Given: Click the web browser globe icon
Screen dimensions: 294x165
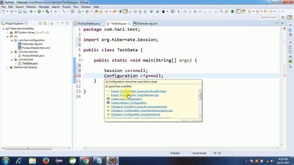Looking at the screenshot, I should click(x=151, y=11).
